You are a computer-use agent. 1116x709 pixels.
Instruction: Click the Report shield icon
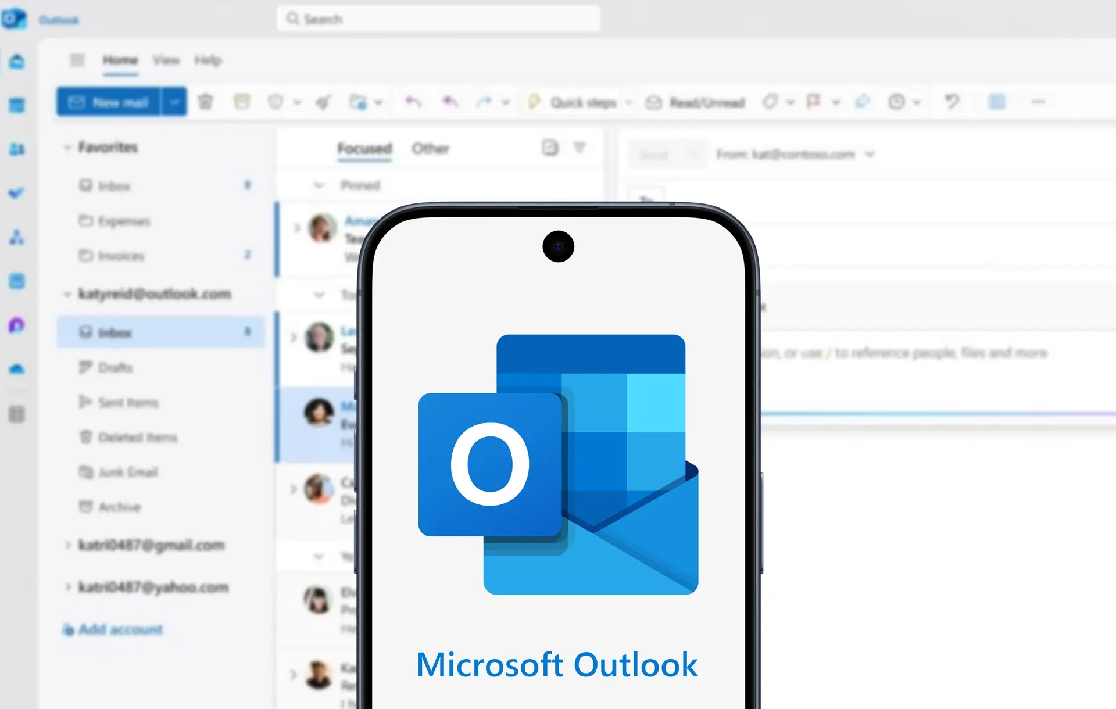(276, 102)
